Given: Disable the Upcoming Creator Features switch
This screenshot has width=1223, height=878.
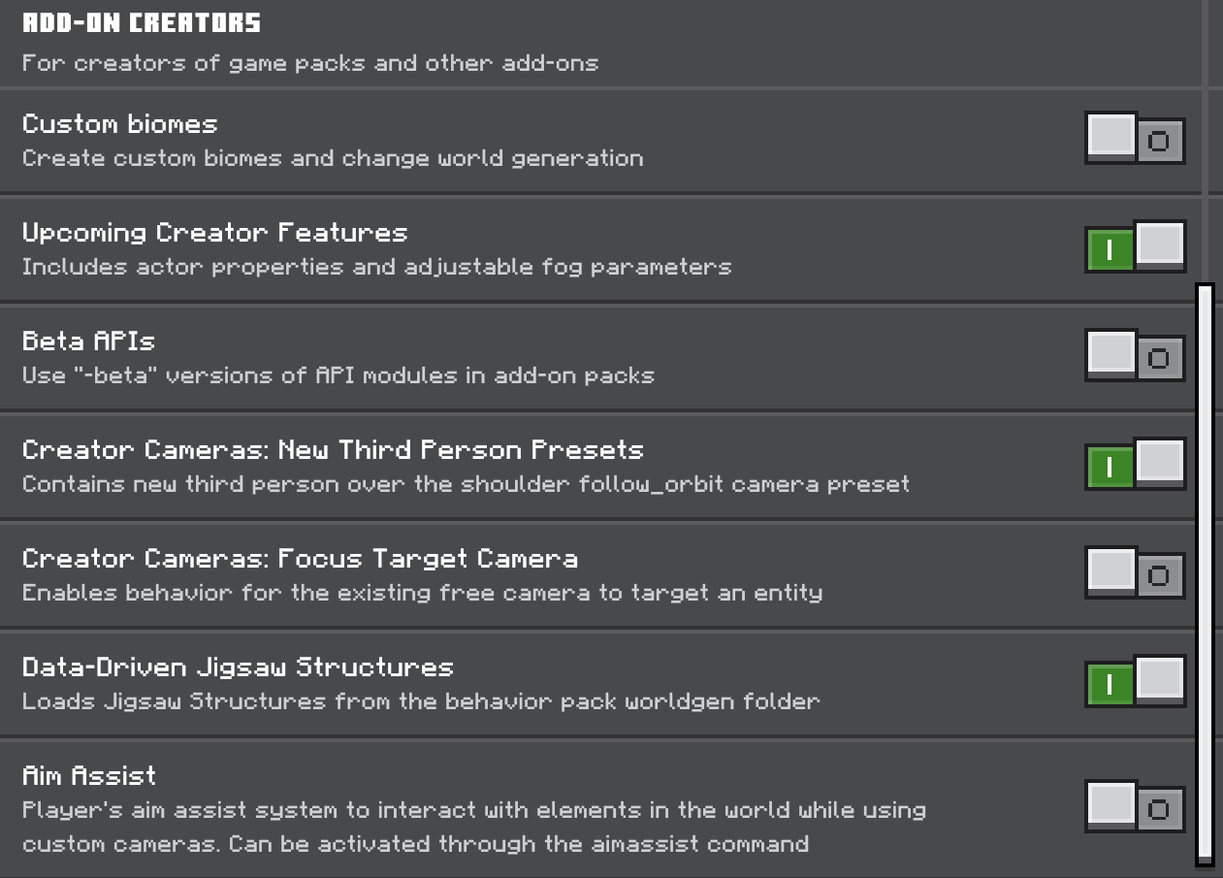Looking at the screenshot, I should [1135, 245].
